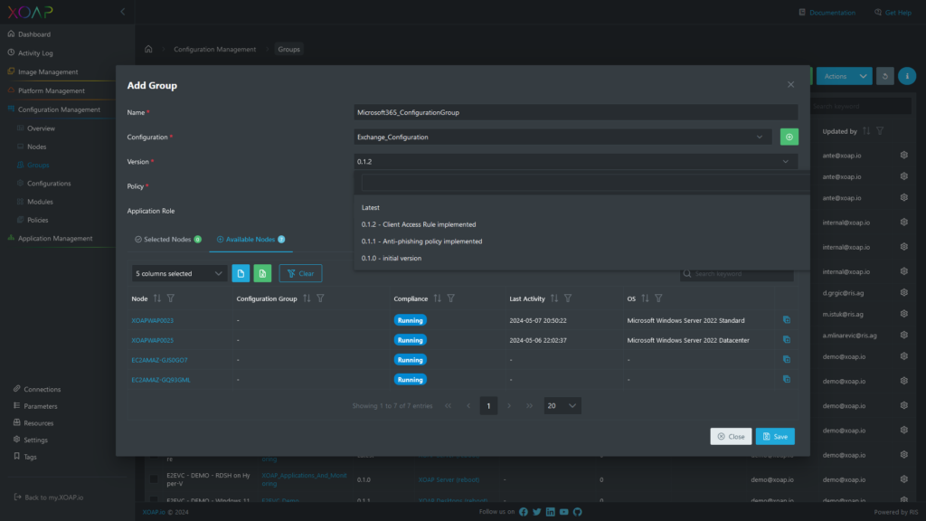
Task: Open the Last Activity column filter
Action: click(x=568, y=298)
